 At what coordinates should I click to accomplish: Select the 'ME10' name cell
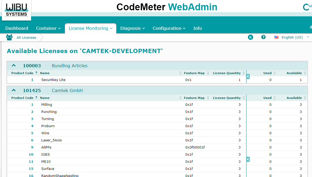(46, 161)
